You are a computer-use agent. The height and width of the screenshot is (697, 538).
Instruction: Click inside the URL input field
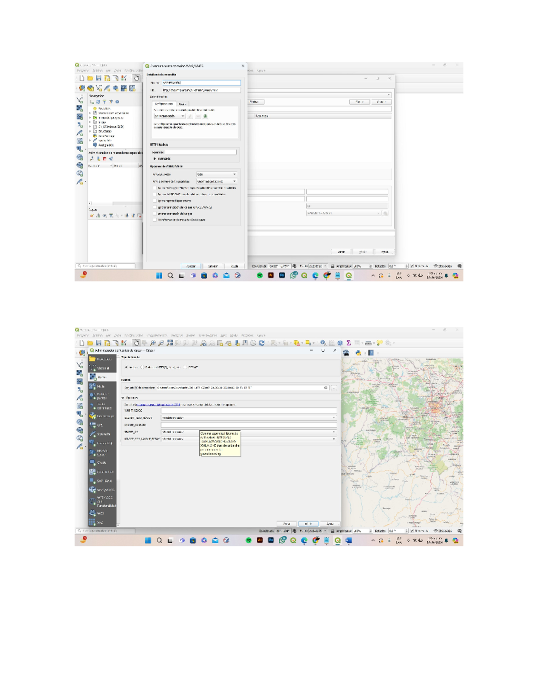(202, 90)
